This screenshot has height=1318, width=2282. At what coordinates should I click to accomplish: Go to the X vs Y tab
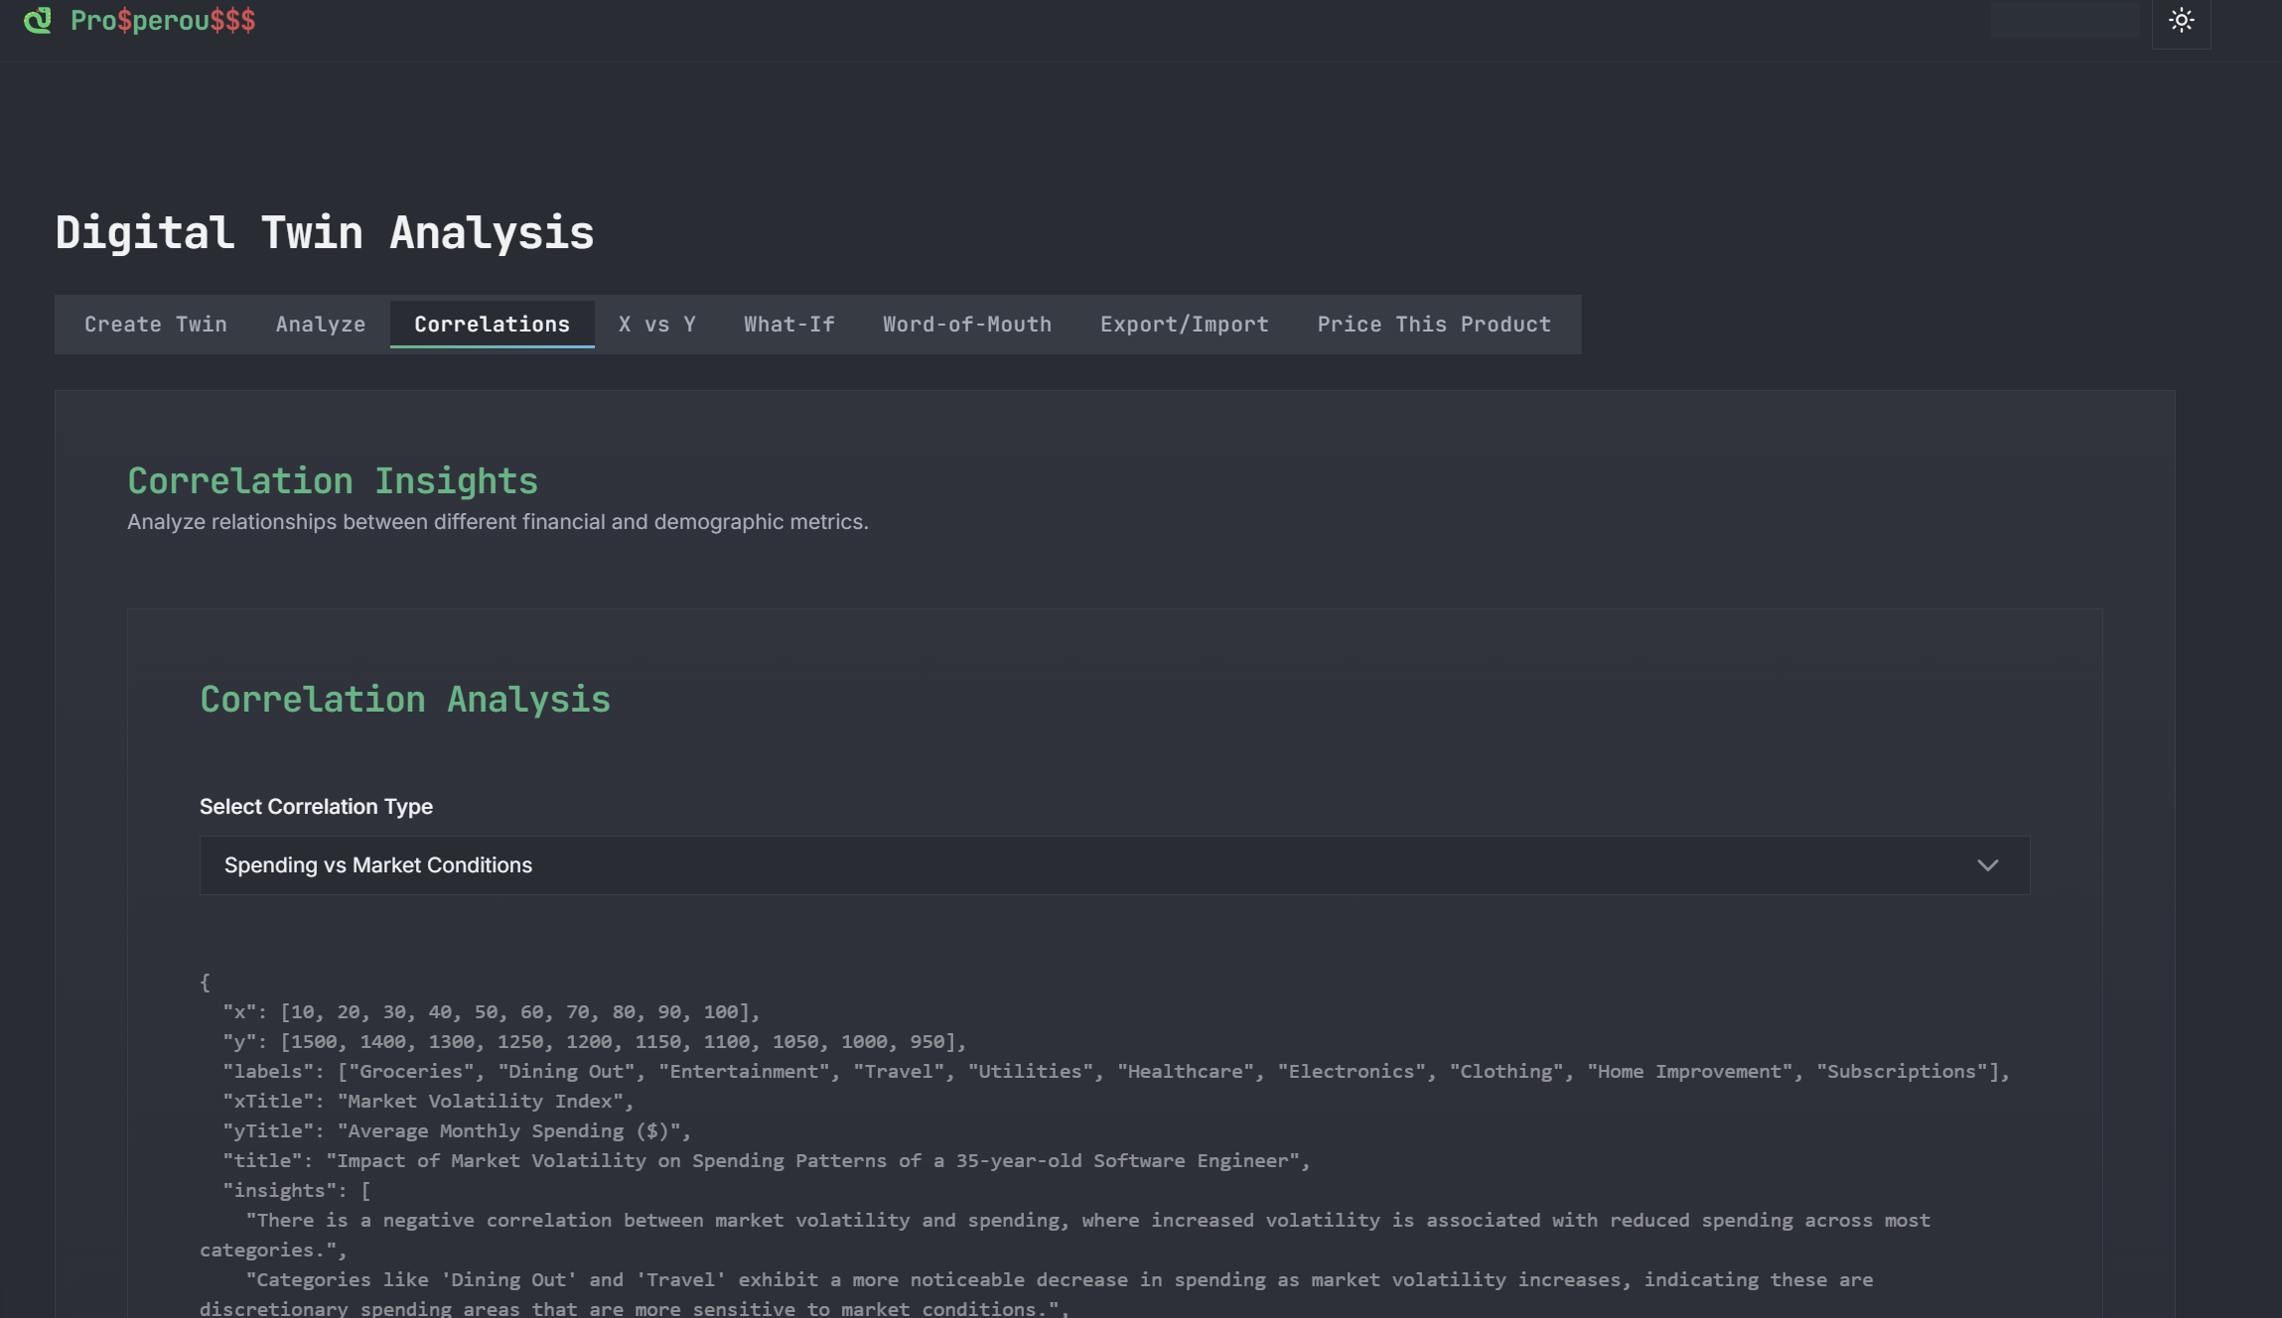tap(656, 325)
